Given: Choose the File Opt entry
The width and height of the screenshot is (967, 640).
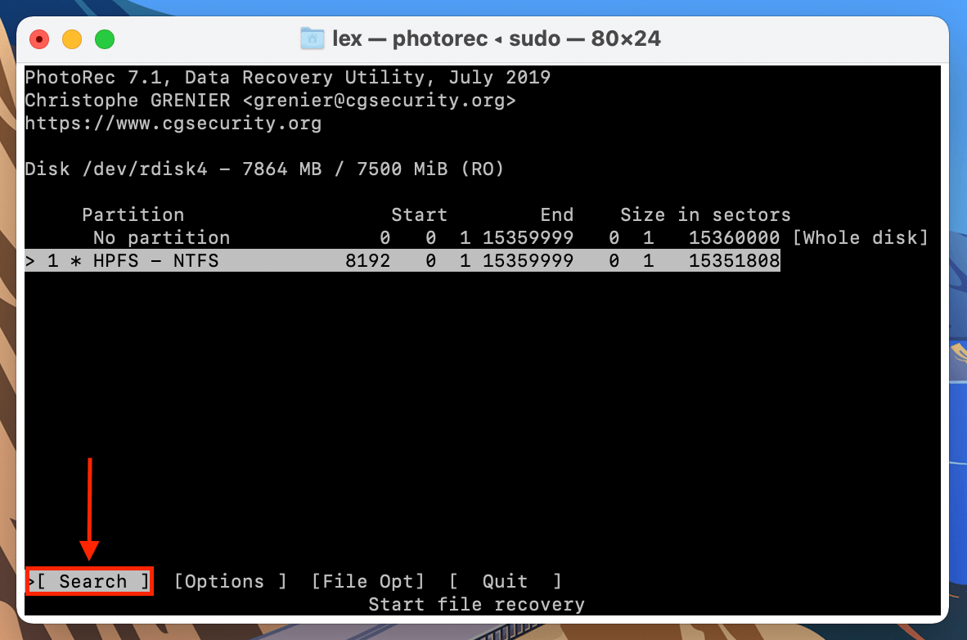Looking at the screenshot, I should click(368, 581).
